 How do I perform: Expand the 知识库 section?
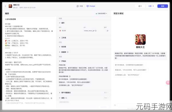60,47
